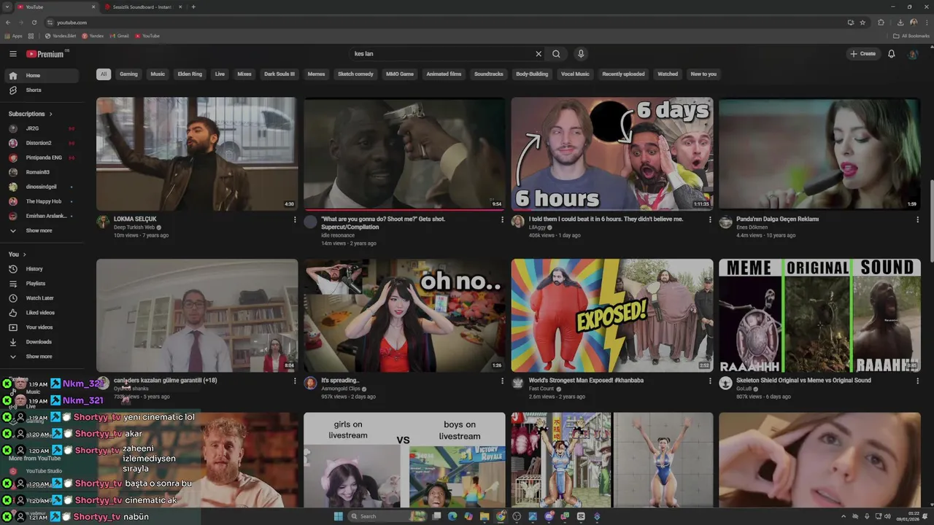
Task: Open Watch Later in the sidebar
Action: click(41, 298)
